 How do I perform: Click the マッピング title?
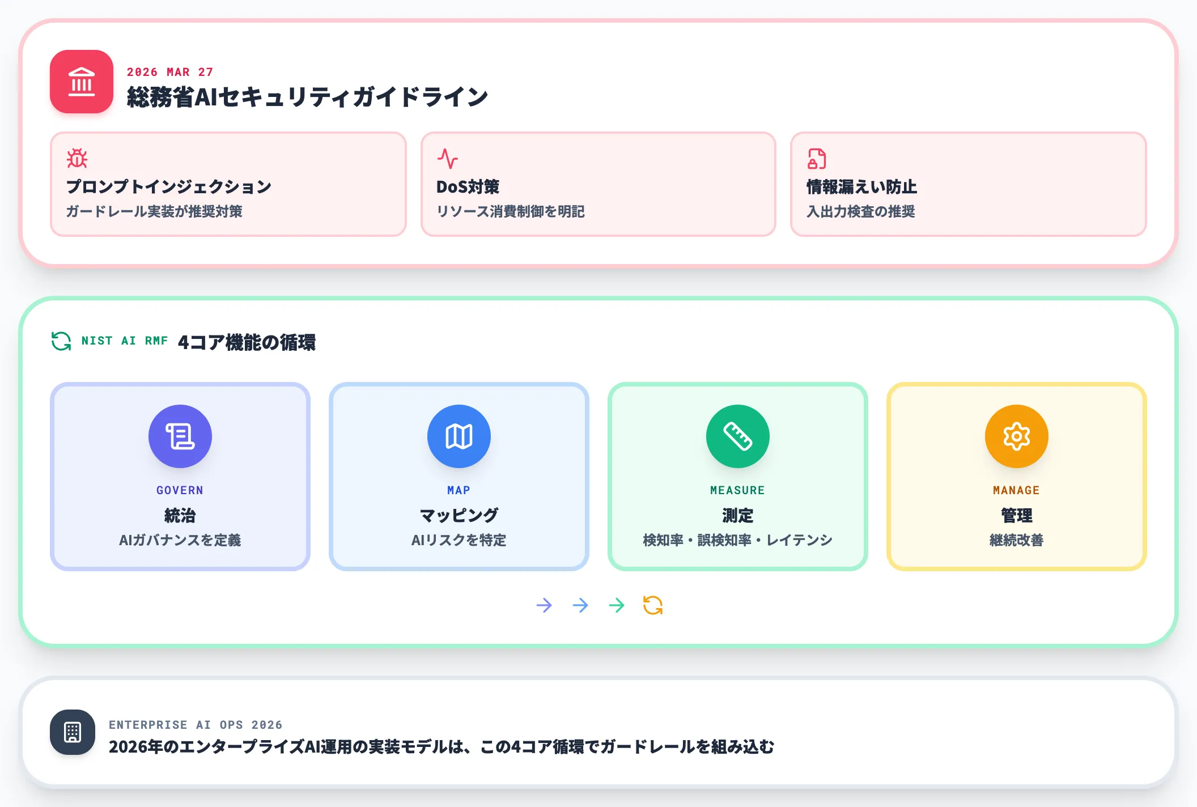point(459,515)
